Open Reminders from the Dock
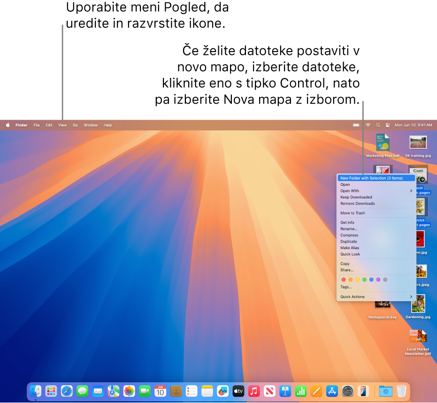This screenshot has width=437, height=403. 192,391
